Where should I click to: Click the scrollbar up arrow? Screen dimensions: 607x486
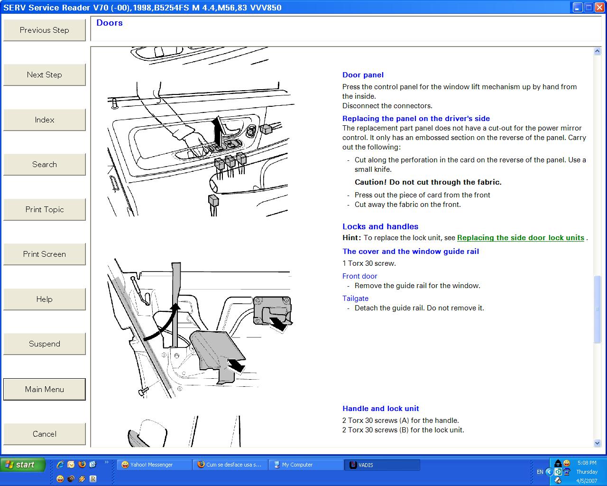tap(598, 51)
